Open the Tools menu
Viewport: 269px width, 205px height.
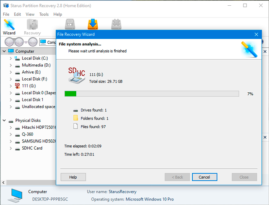pyautogui.click(x=44, y=14)
